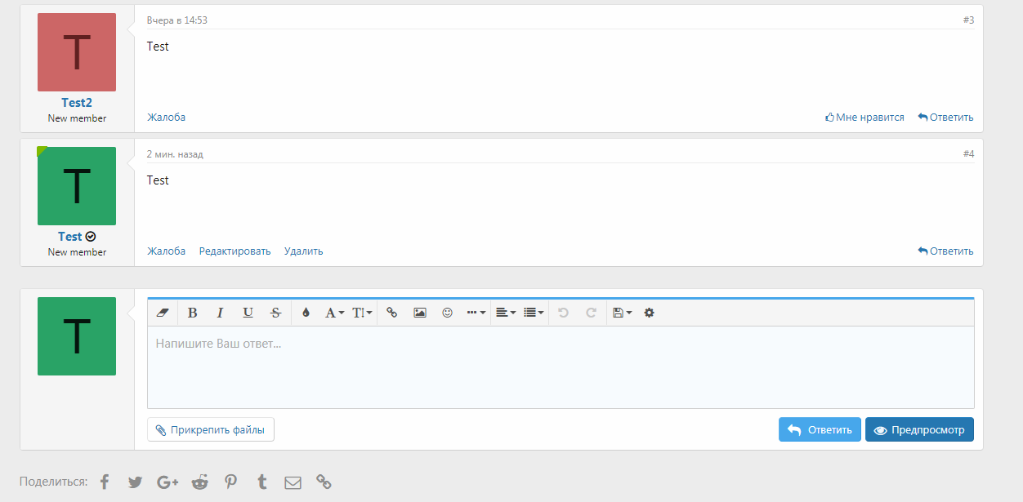The image size is (1023, 502).
Task: Click the eraser remove formatting icon
Action: 162,313
